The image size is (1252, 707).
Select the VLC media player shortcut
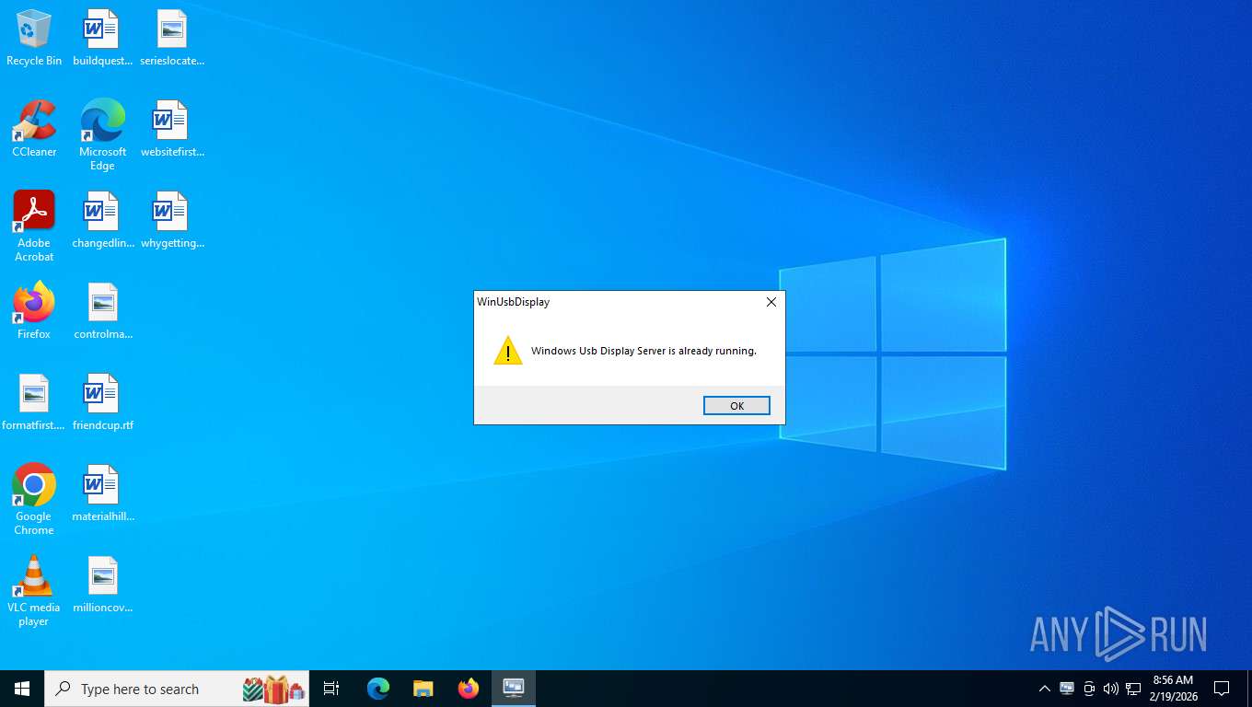pos(34,591)
